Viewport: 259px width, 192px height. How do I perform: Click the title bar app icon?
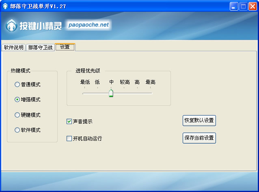coord(5,6)
